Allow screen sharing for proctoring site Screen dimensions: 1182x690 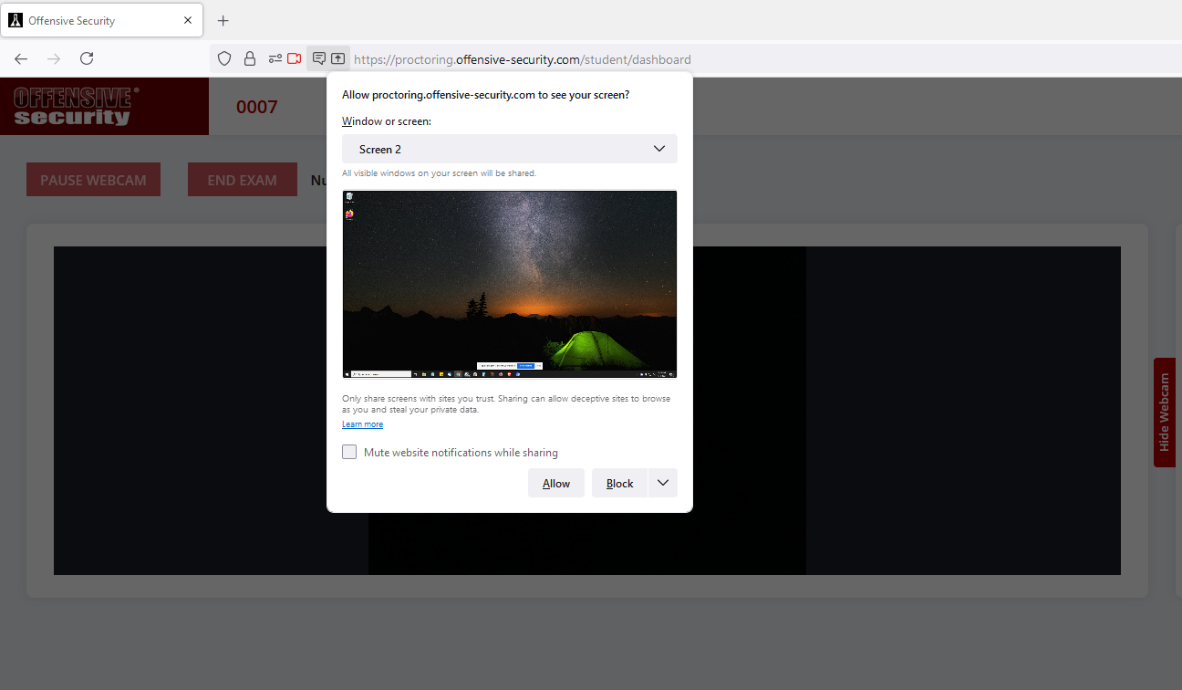(x=555, y=483)
